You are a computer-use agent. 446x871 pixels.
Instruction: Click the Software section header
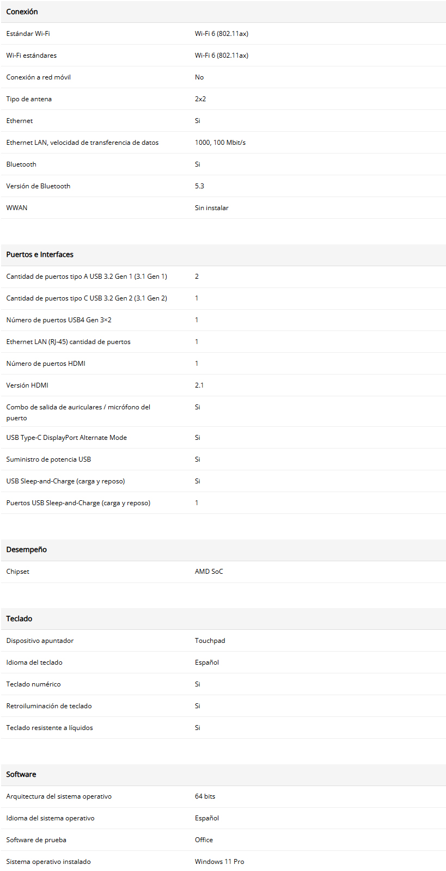point(21,774)
